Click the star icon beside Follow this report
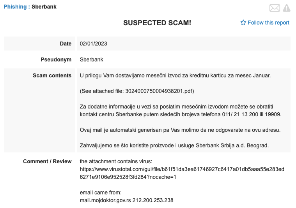Screen dimensions: 296x208 point(243,23)
